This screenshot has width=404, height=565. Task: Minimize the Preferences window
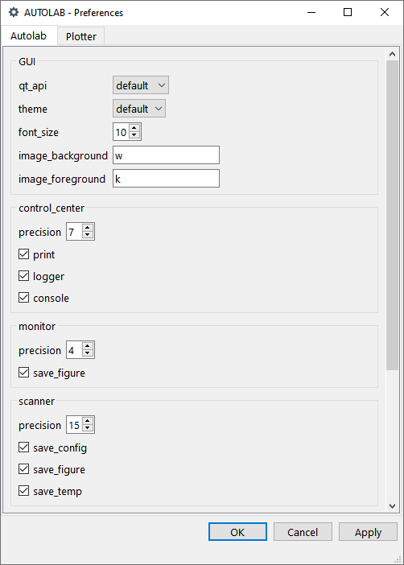click(311, 12)
